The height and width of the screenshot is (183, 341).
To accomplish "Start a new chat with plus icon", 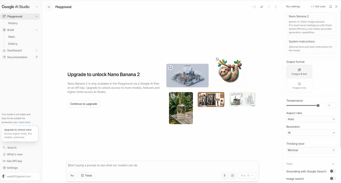I will [269, 7].
